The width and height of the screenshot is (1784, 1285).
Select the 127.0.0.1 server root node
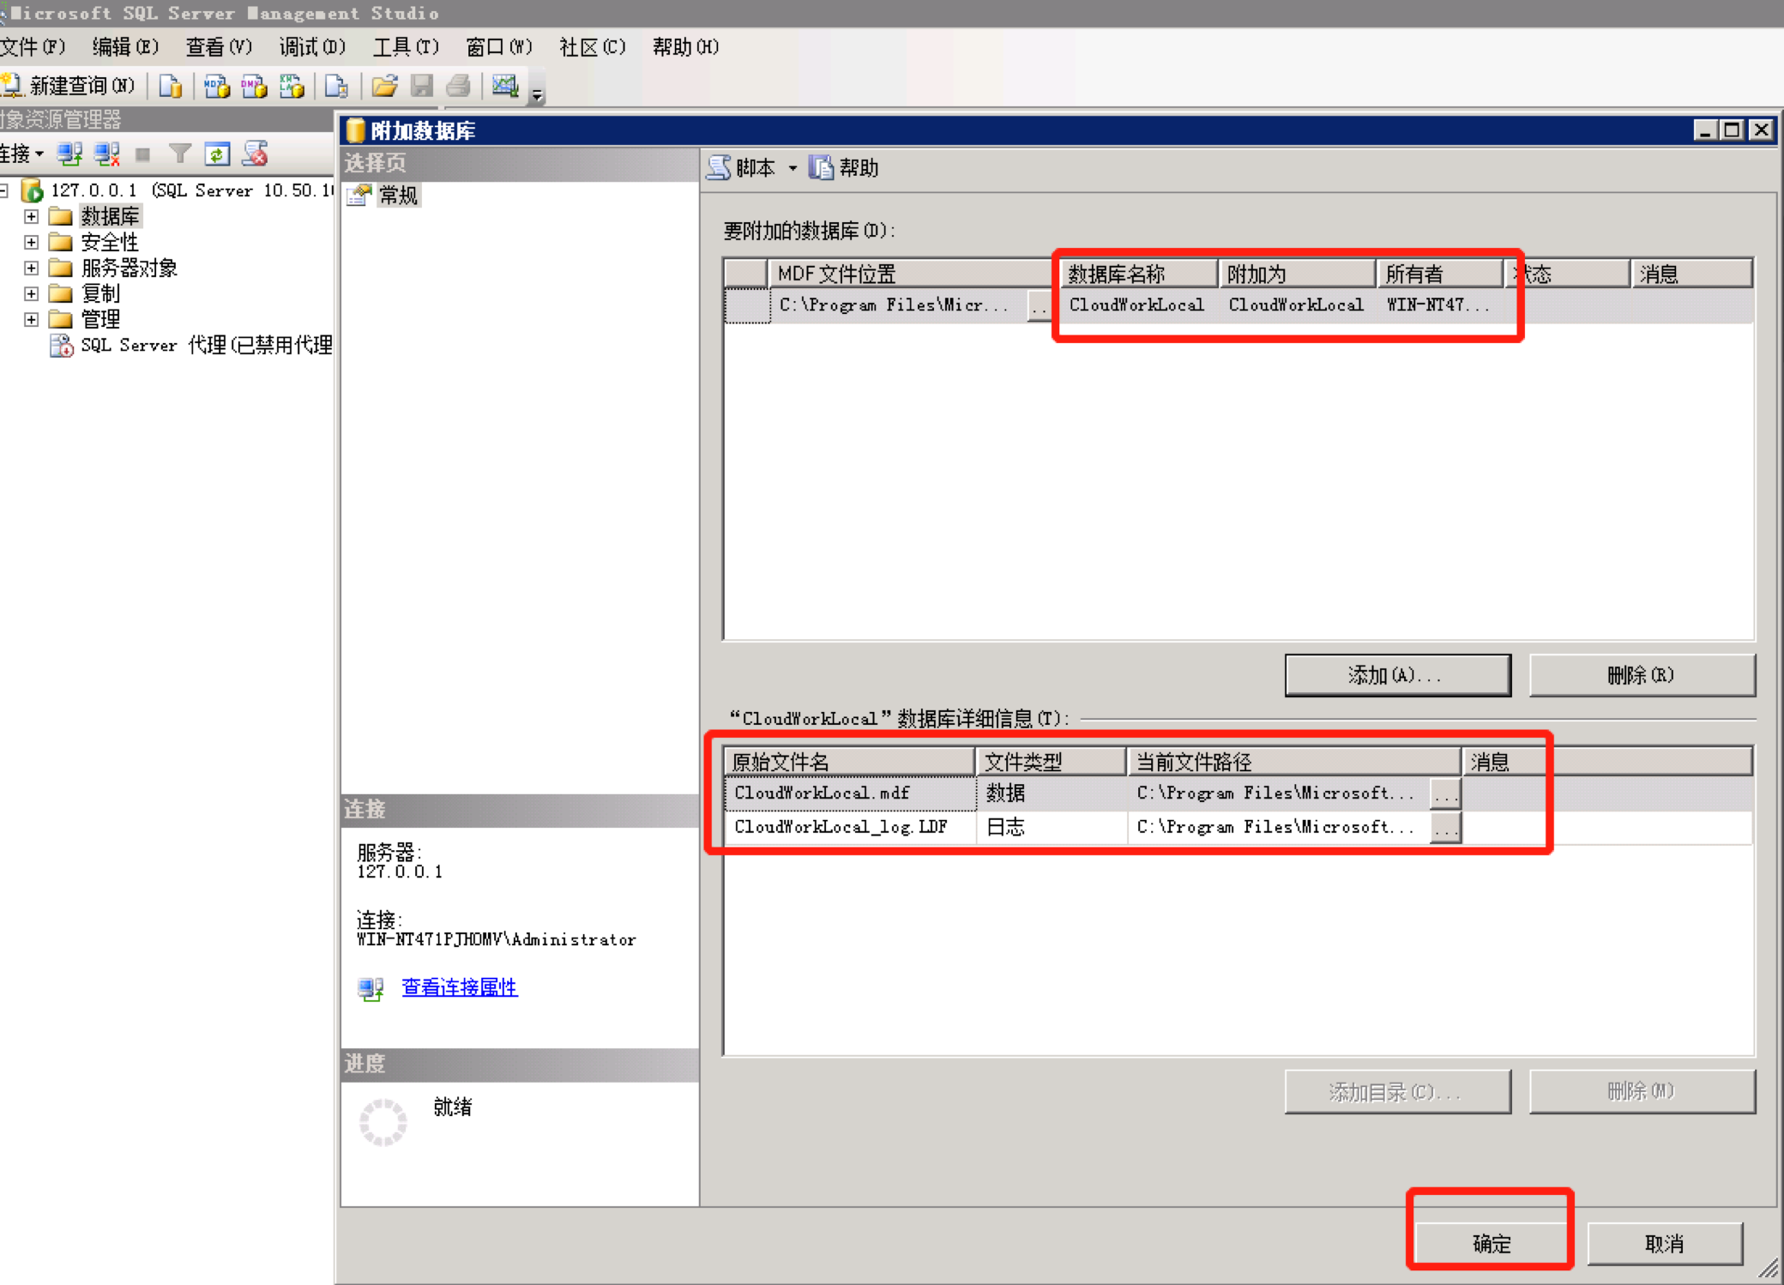point(192,190)
